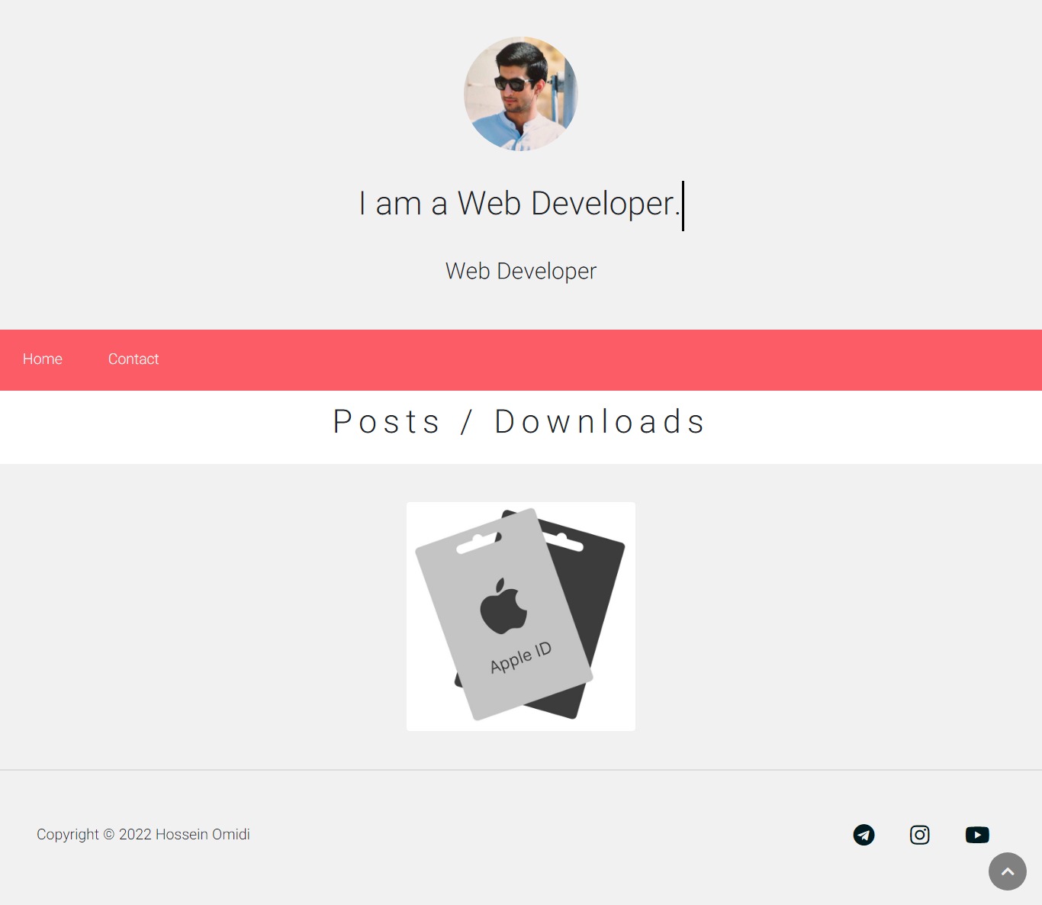Open the Contact menu item
Viewport: 1042px width, 905px height.
click(x=133, y=359)
